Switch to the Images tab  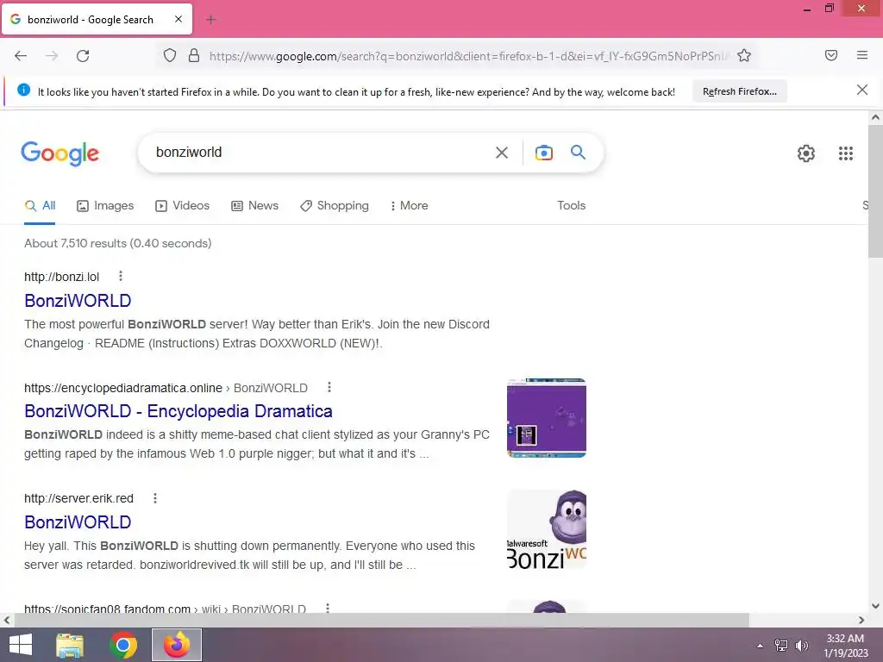tap(105, 206)
